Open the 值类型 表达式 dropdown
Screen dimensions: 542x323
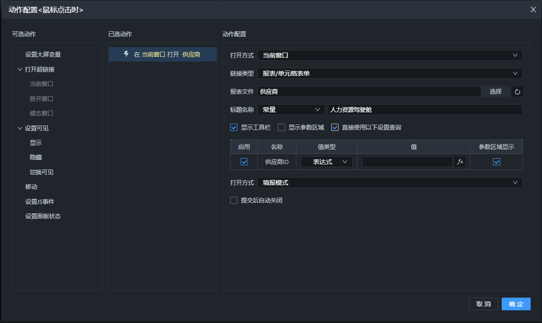pyautogui.click(x=326, y=162)
